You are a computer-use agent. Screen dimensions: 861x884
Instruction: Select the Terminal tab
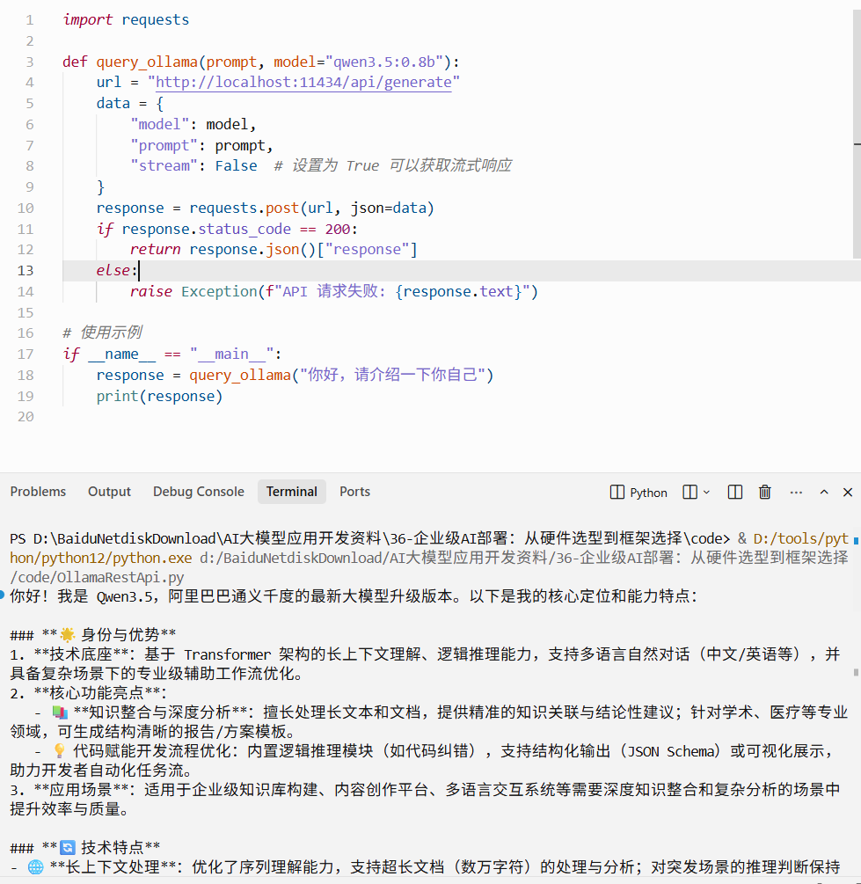point(291,492)
